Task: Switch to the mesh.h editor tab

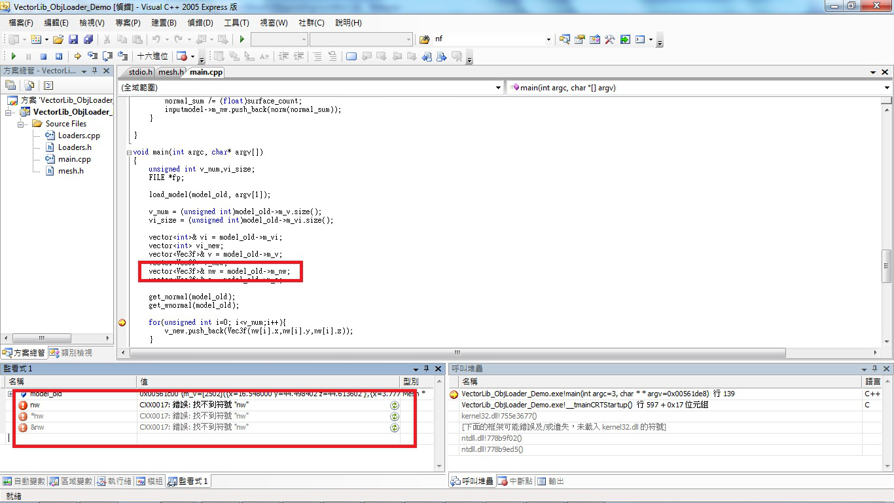Action: (x=171, y=72)
